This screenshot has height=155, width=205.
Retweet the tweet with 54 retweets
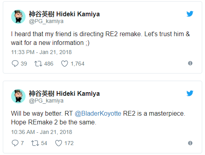click(35, 143)
